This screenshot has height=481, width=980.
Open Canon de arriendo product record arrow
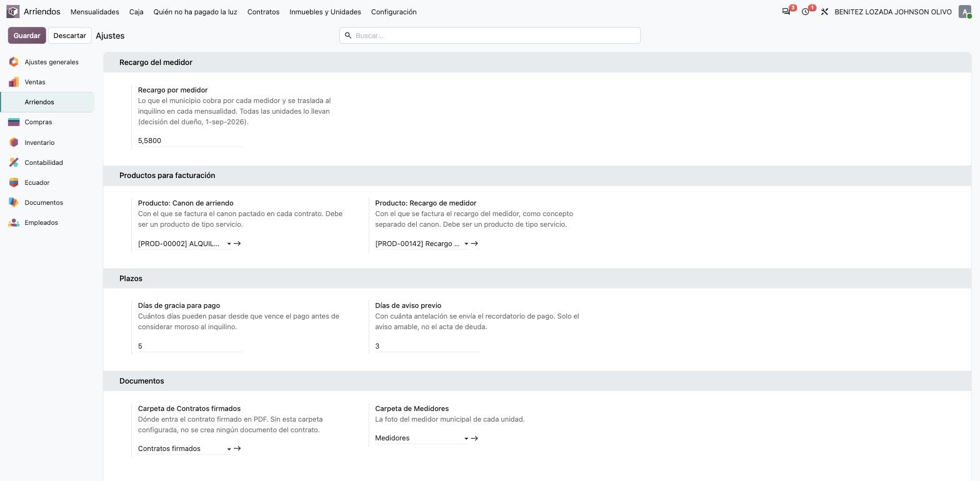237,244
